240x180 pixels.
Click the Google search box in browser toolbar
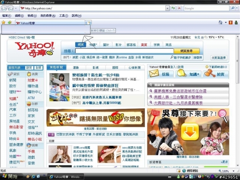pyautogui.click(x=207, y=8)
